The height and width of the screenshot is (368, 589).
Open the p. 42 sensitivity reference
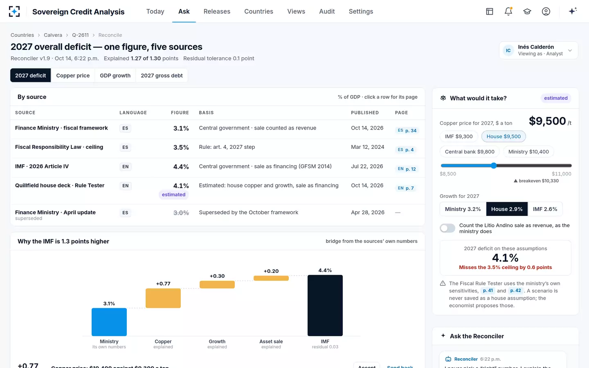(x=516, y=291)
